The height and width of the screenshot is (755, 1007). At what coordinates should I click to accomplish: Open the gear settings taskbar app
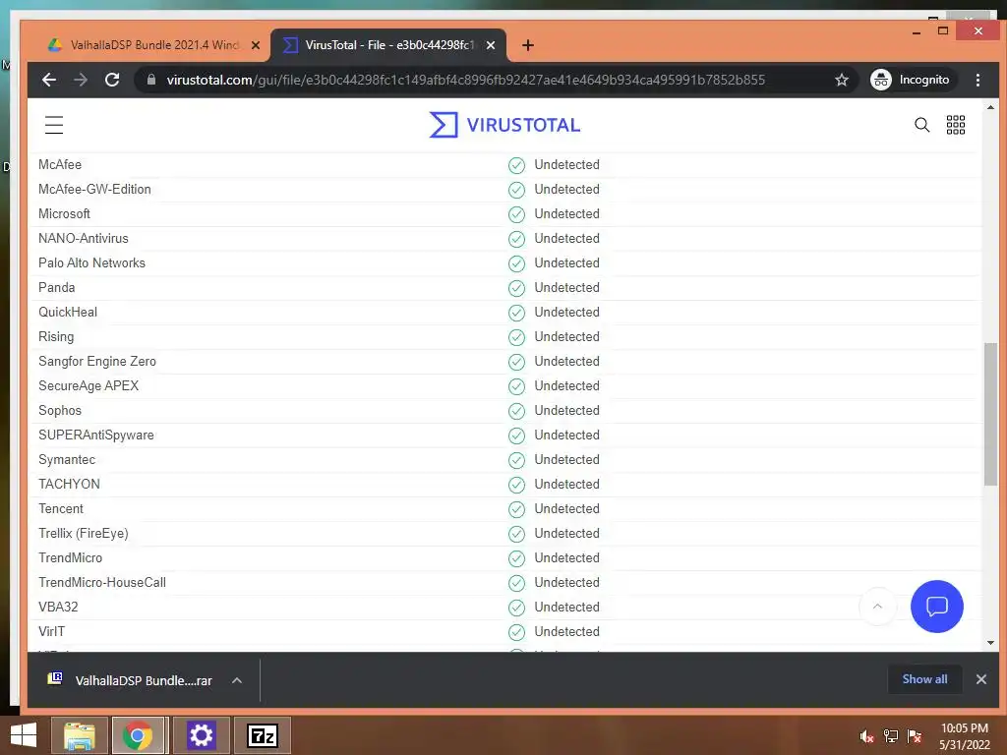(x=201, y=735)
